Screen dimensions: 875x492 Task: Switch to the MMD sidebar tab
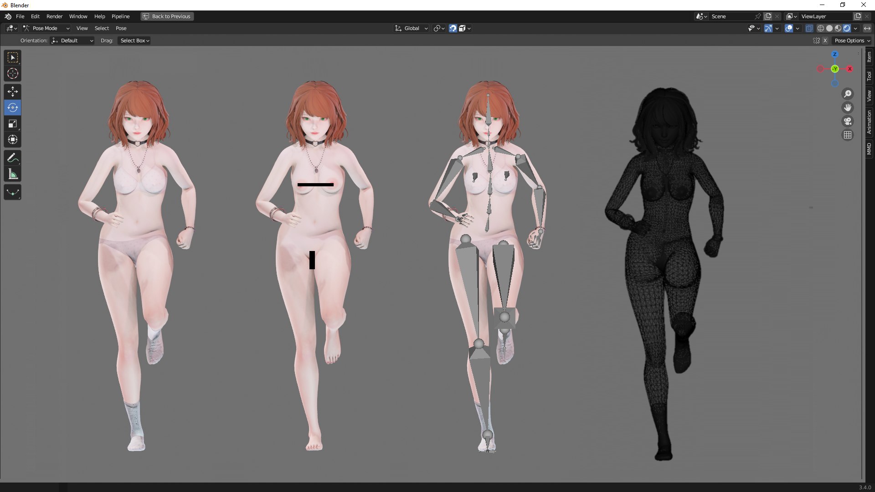[869, 149]
